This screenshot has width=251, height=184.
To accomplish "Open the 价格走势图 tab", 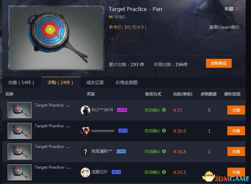I will coord(127,83).
